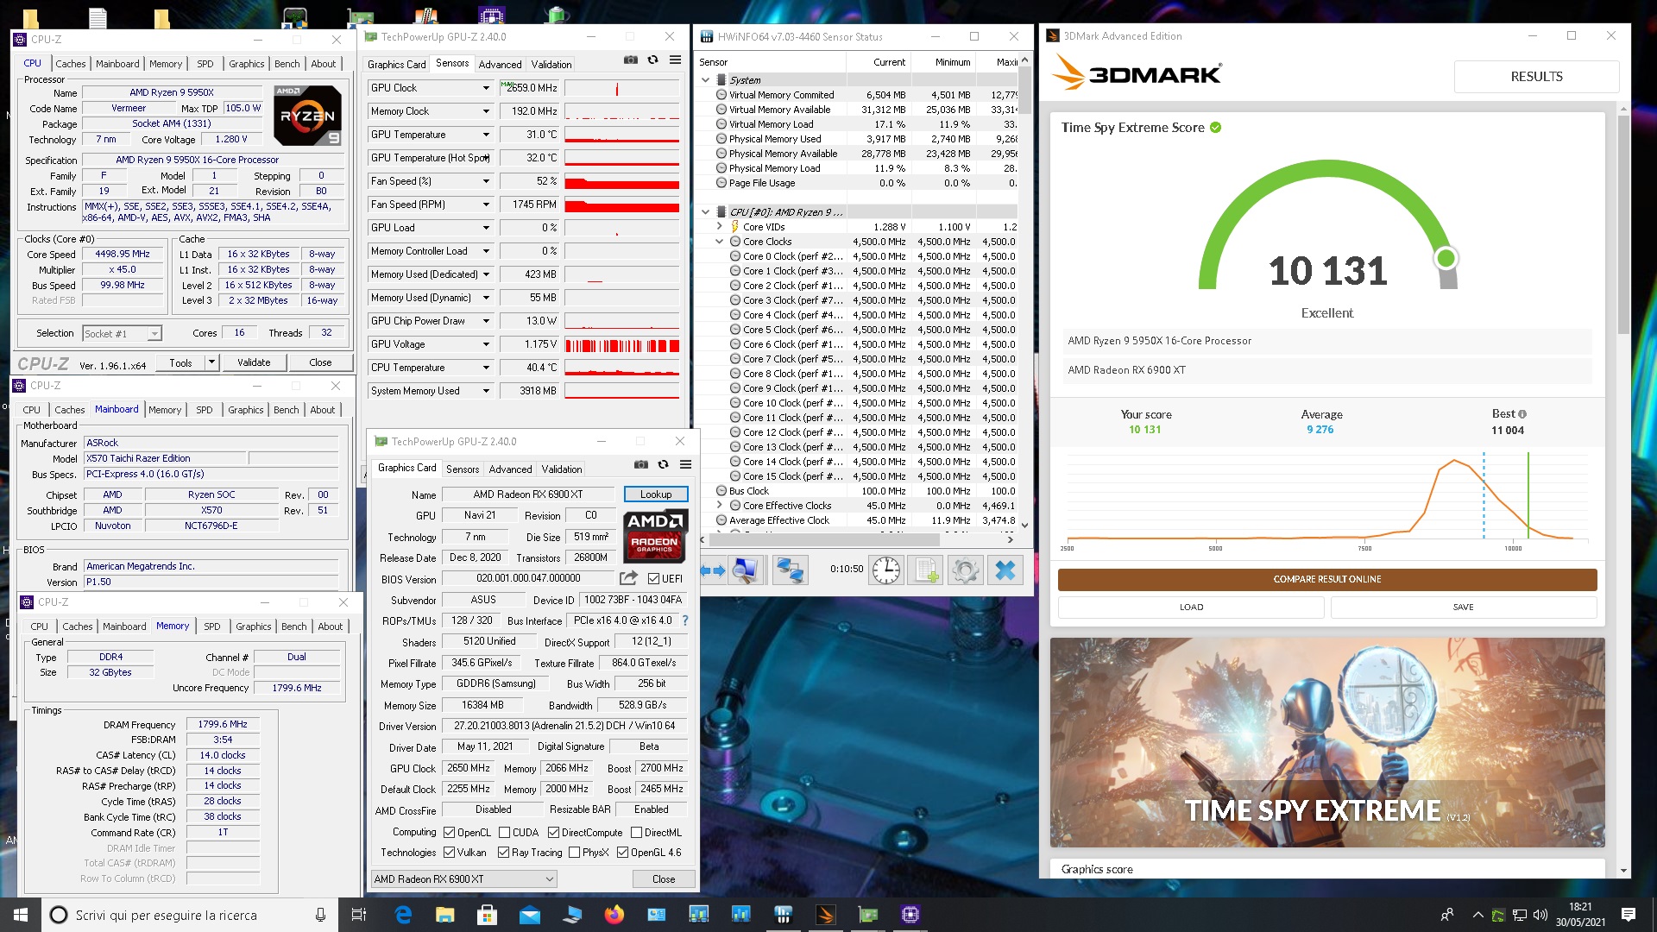Image resolution: width=1657 pixels, height=932 pixels.
Task: Toggle the PhysX checkbox
Action: [x=574, y=853]
